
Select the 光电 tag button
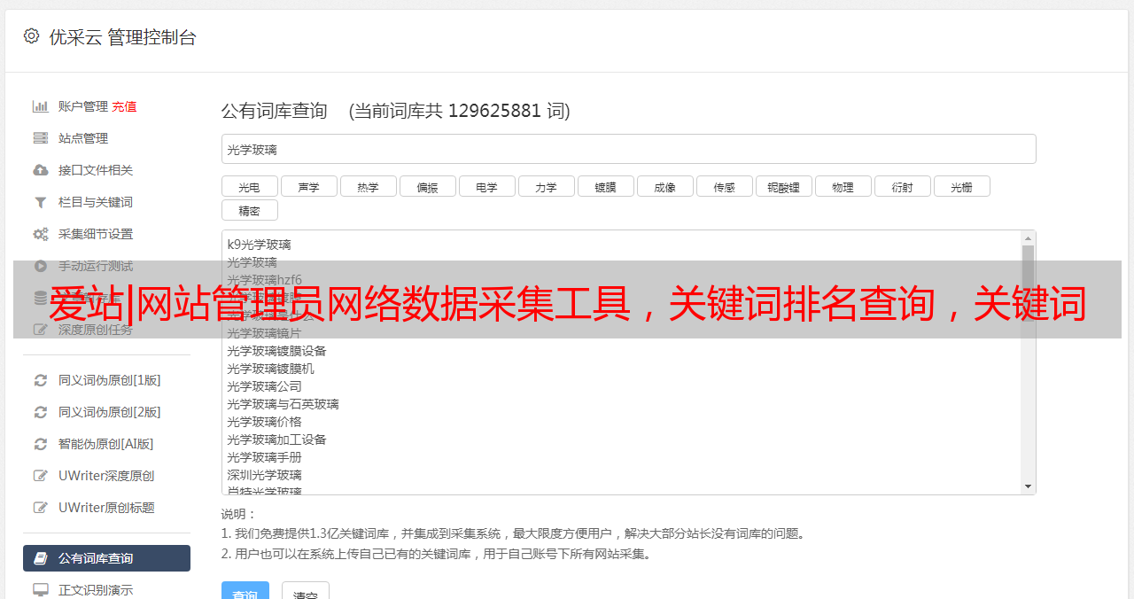click(250, 186)
